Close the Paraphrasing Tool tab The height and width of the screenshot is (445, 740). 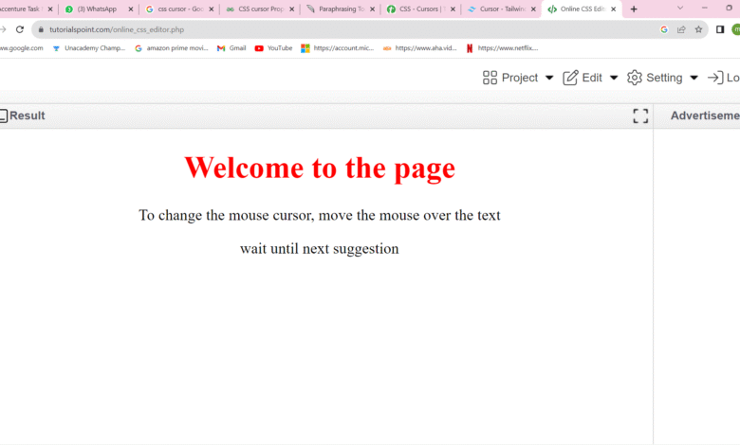(x=372, y=9)
